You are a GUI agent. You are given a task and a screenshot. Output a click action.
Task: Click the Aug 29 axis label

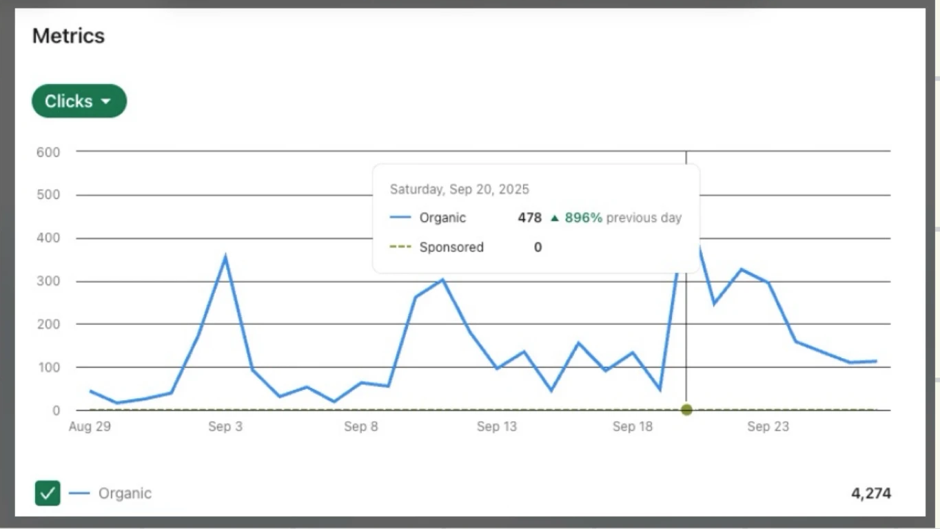(90, 426)
